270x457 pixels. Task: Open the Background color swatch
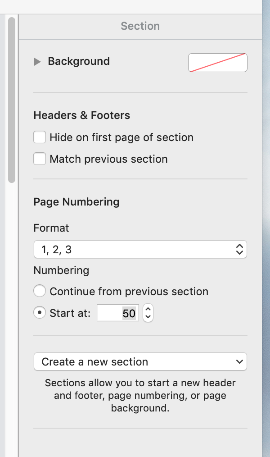(x=217, y=63)
